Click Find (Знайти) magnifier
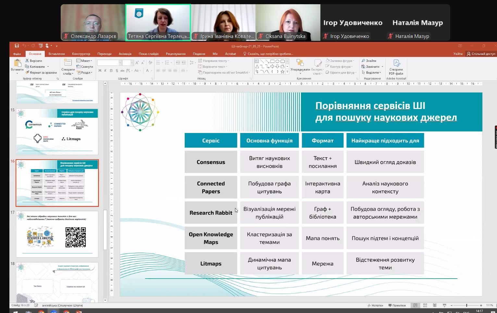This screenshot has width=497, height=313. click(x=369, y=61)
